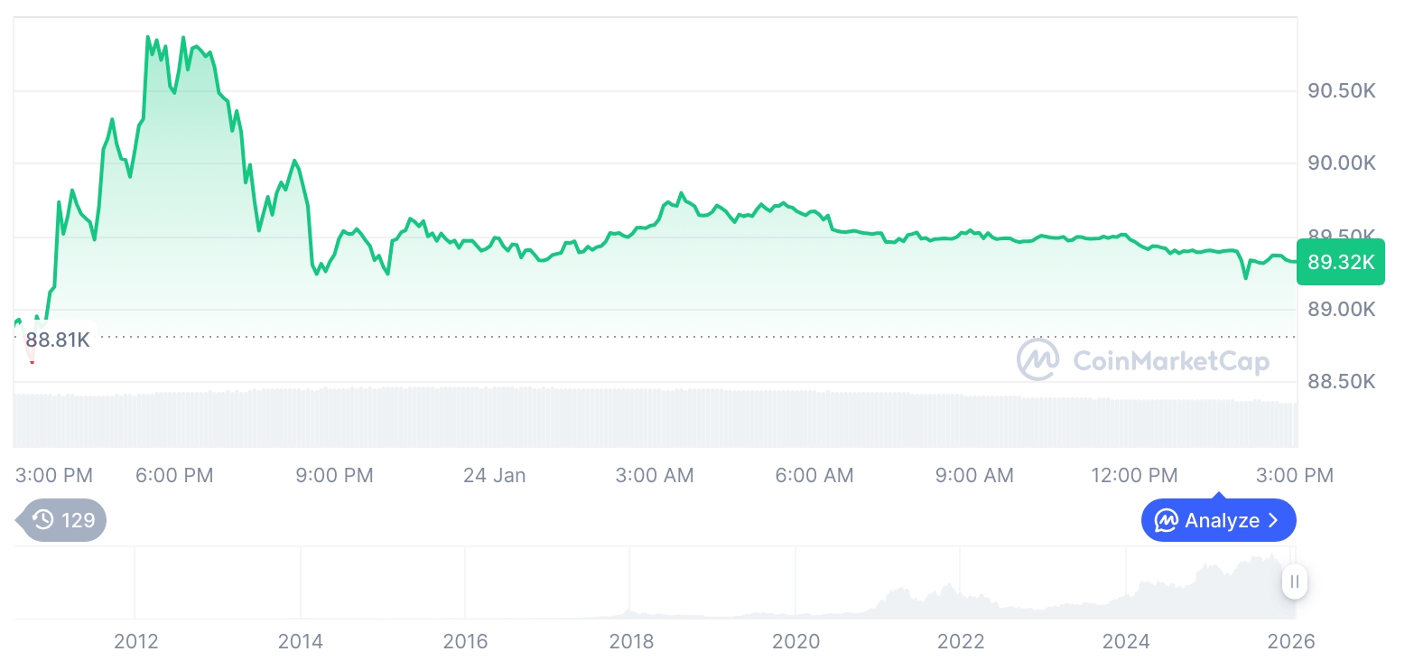The width and height of the screenshot is (1414, 661).
Task: Click the 88.81K opening price label
Action: [57, 340]
